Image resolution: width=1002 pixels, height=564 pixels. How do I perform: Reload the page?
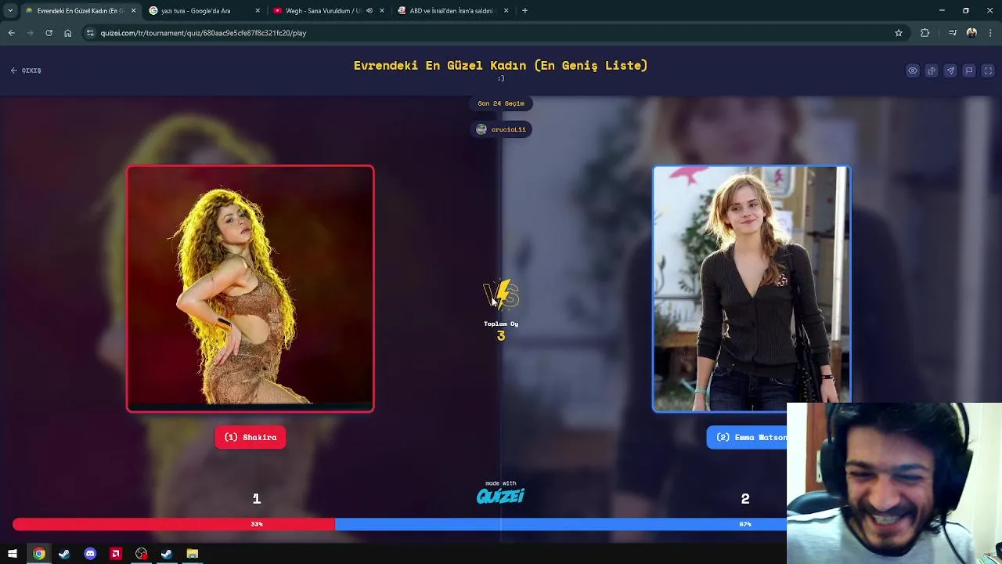point(49,33)
